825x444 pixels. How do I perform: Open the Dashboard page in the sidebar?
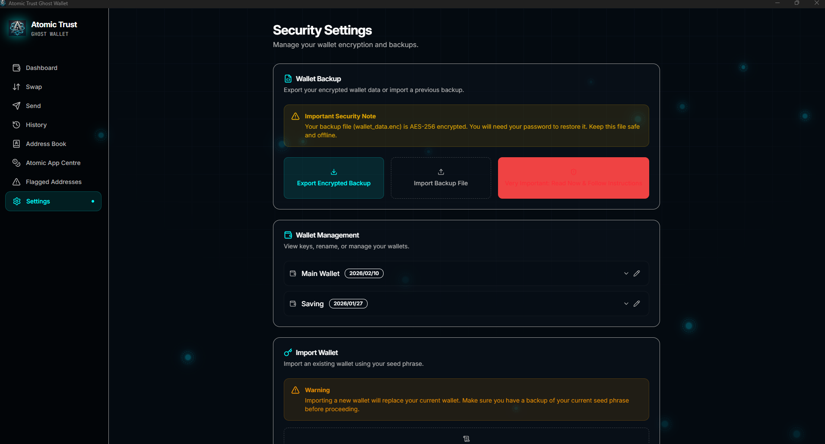53,68
